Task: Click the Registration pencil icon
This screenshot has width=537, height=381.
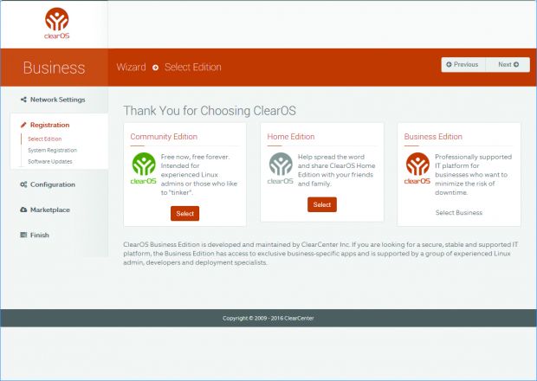Action: 23,125
